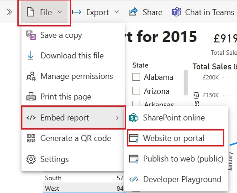
Task: Click the printer icon for Print this page
Action: tap(31, 97)
